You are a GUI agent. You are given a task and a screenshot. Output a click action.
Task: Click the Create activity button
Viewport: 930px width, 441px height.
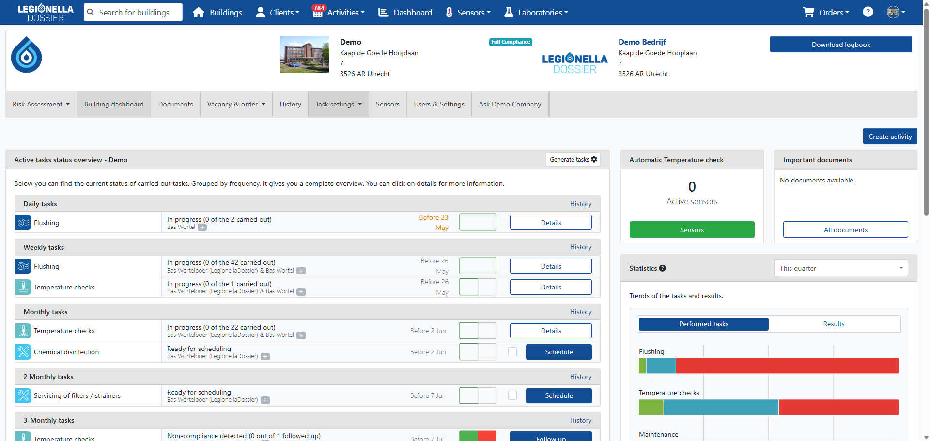[x=890, y=136]
